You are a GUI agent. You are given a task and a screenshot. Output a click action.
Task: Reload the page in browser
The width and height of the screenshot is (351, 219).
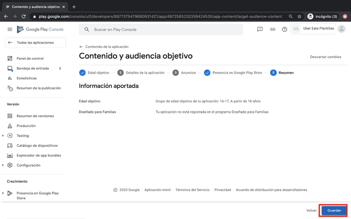[x=23, y=16]
